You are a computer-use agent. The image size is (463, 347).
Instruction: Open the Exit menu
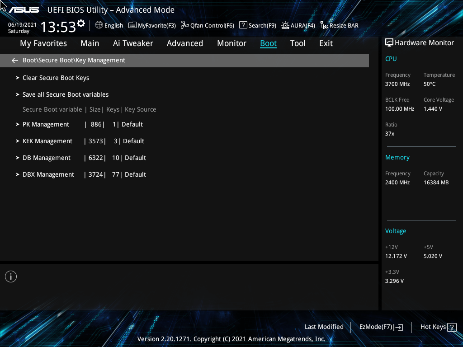(x=326, y=43)
